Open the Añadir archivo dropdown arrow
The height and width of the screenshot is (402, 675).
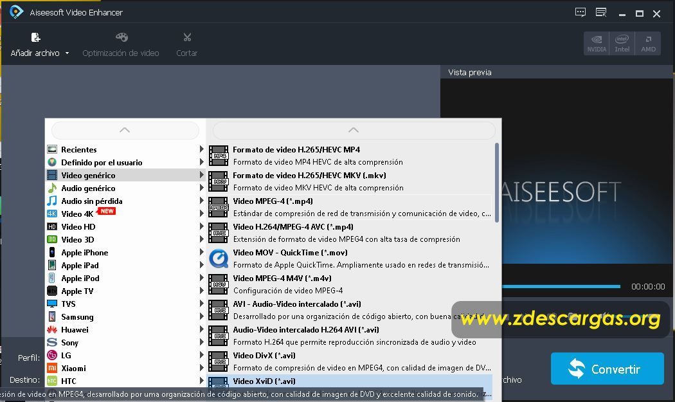point(67,53)
